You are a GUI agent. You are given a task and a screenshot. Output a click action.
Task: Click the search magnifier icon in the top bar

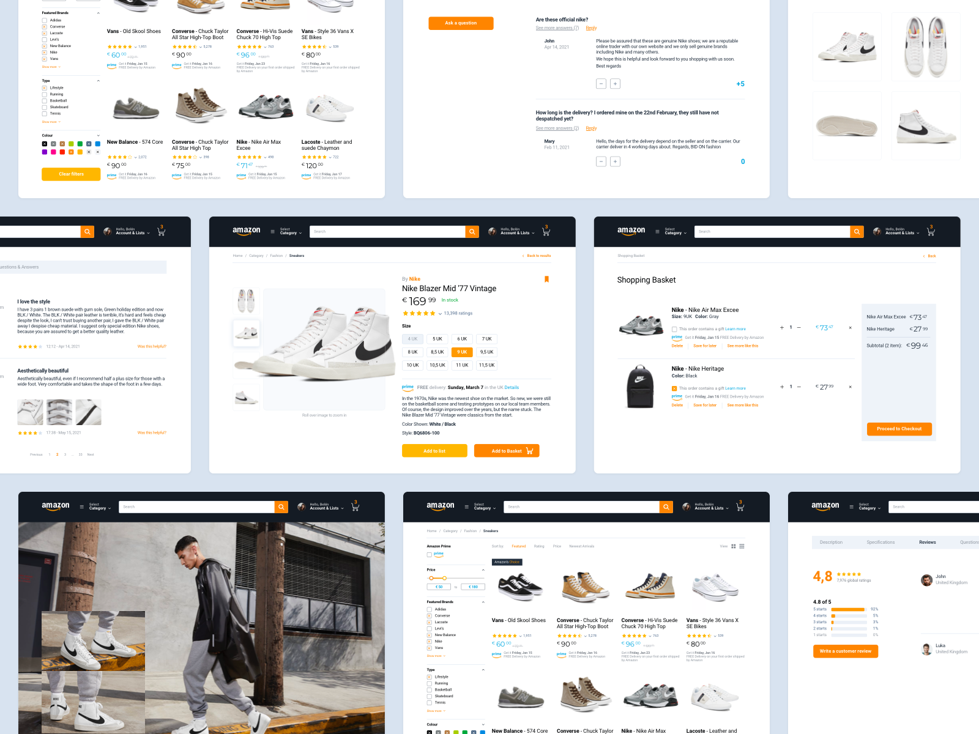click(x=472, y=231)
